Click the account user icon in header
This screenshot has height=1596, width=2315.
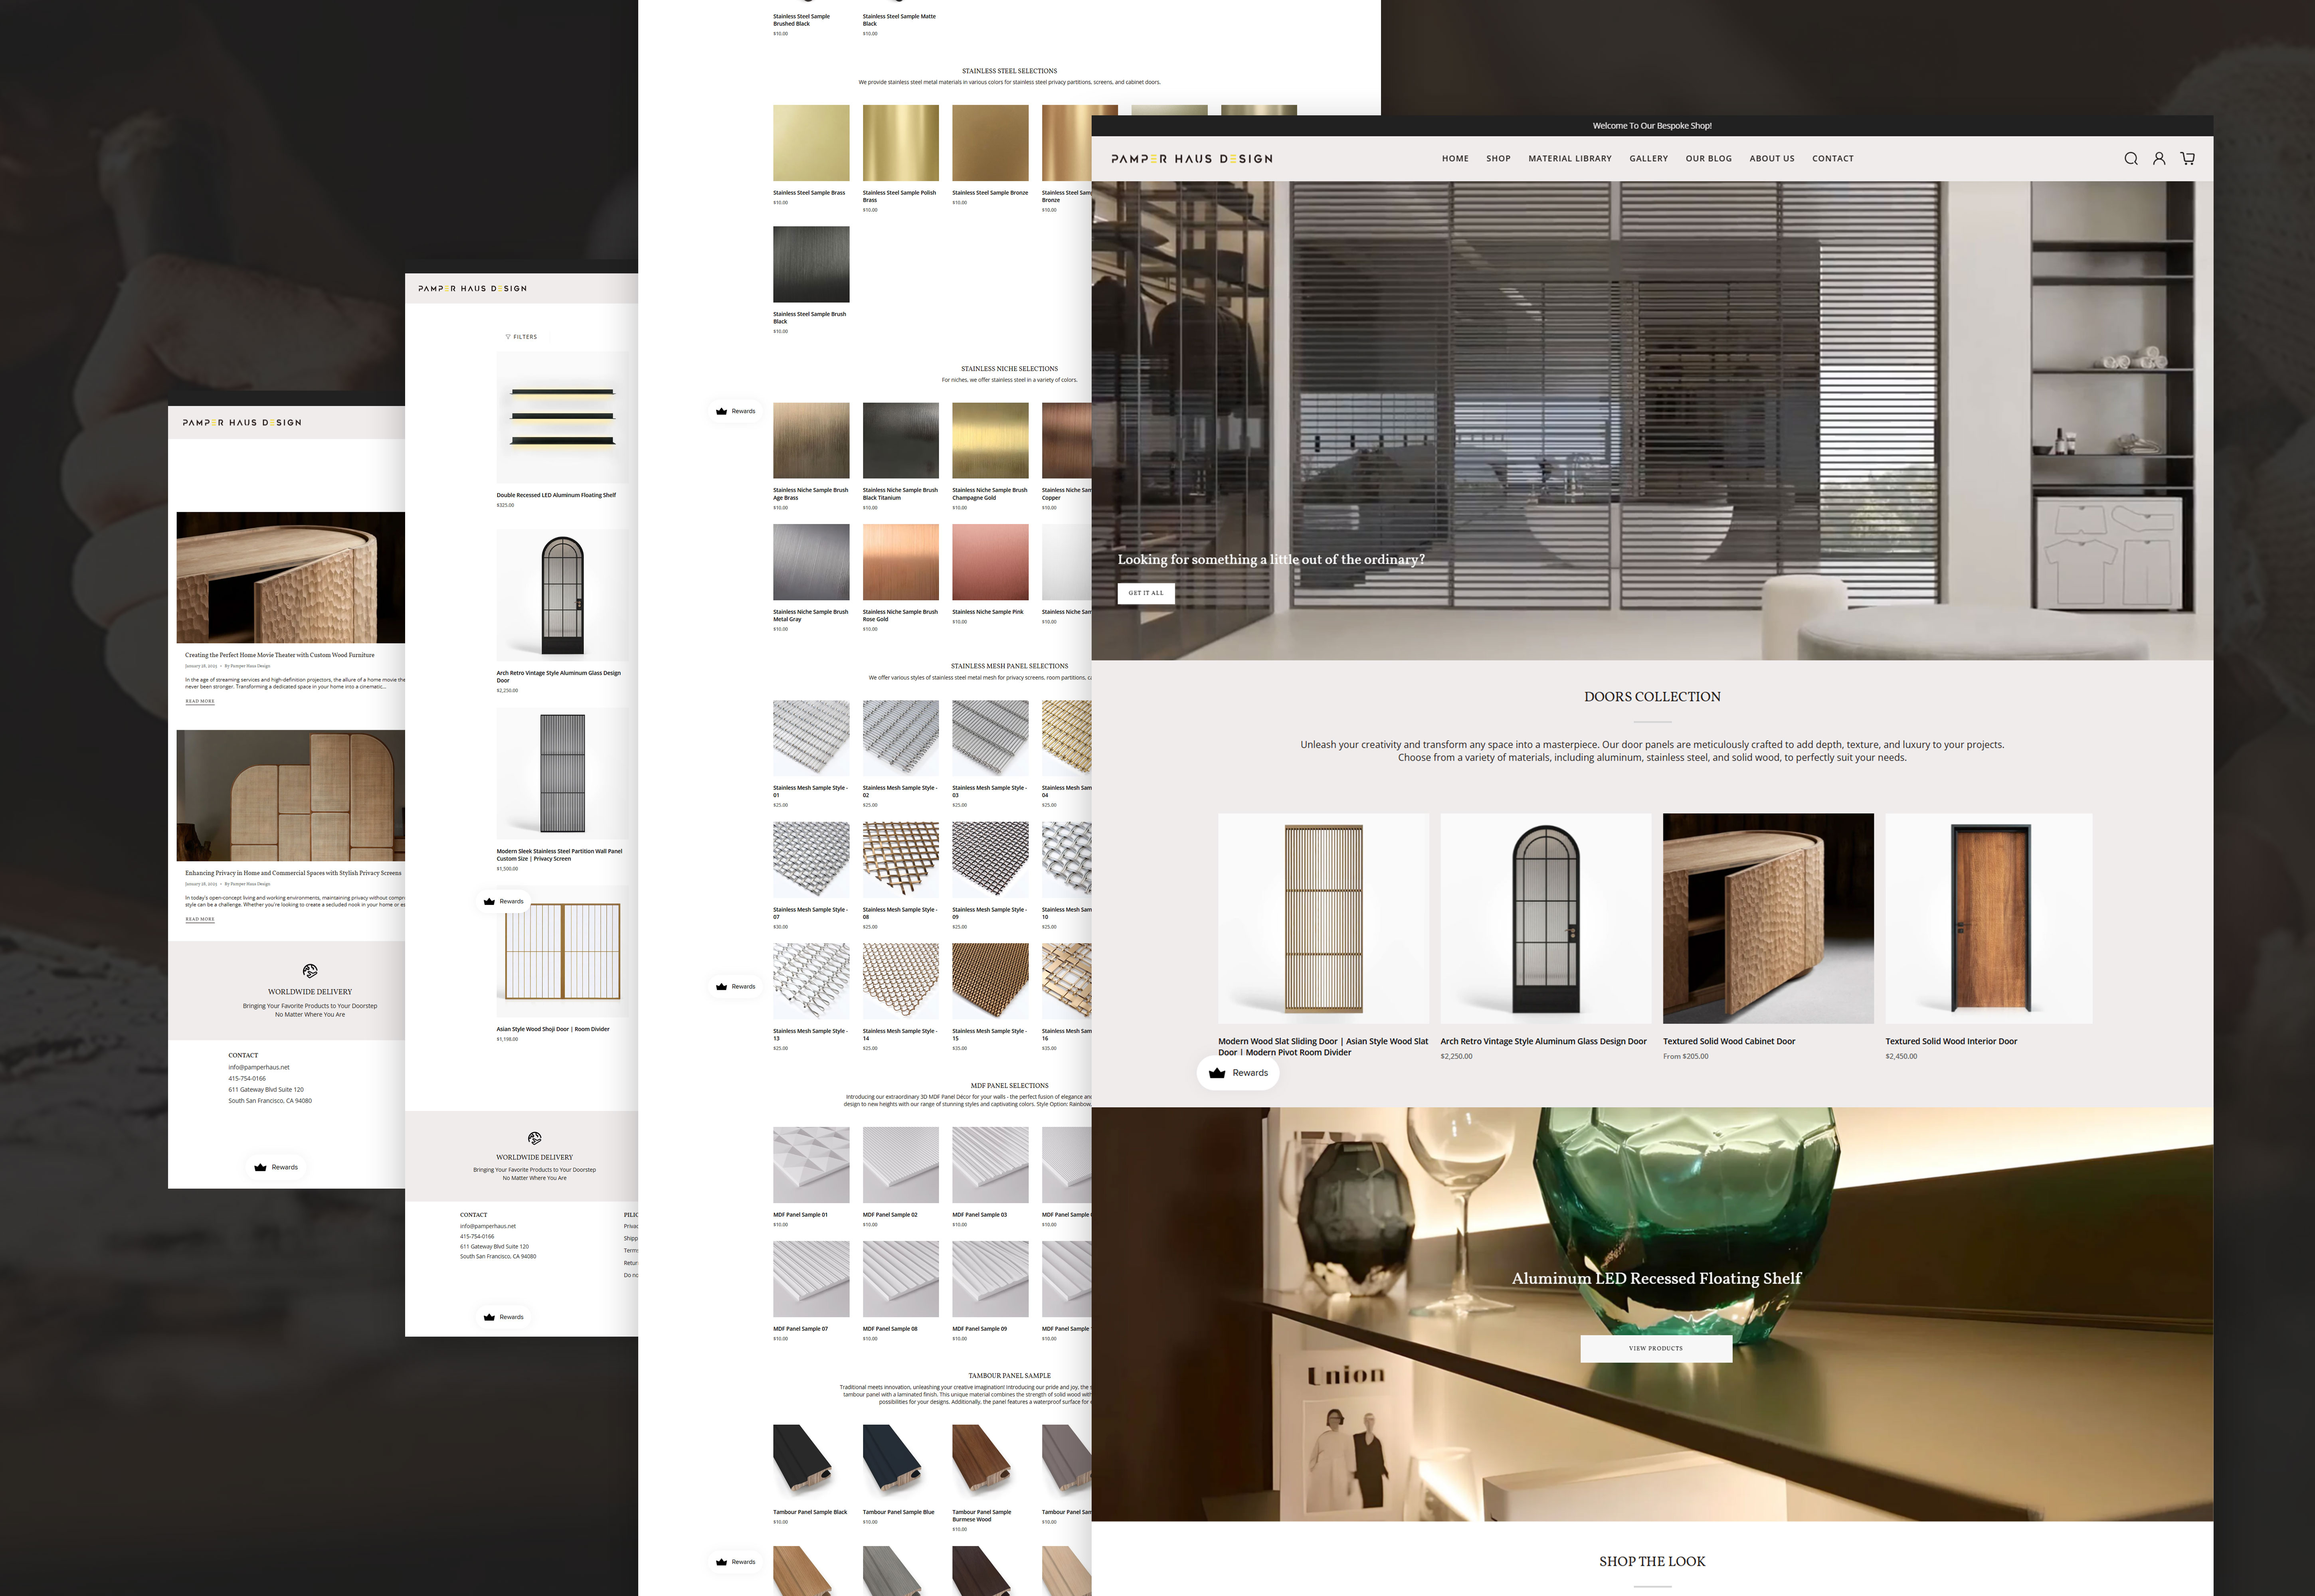(x=2159, y=159)
